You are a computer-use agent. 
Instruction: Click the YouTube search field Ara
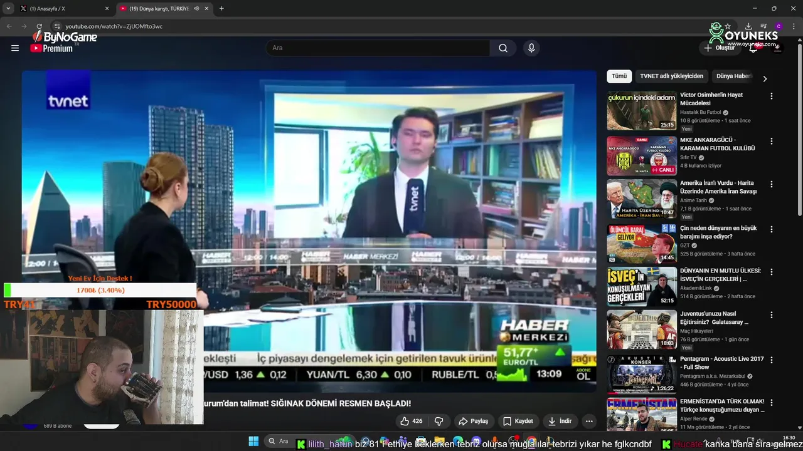pyautogui.click(x=378, y=48)
